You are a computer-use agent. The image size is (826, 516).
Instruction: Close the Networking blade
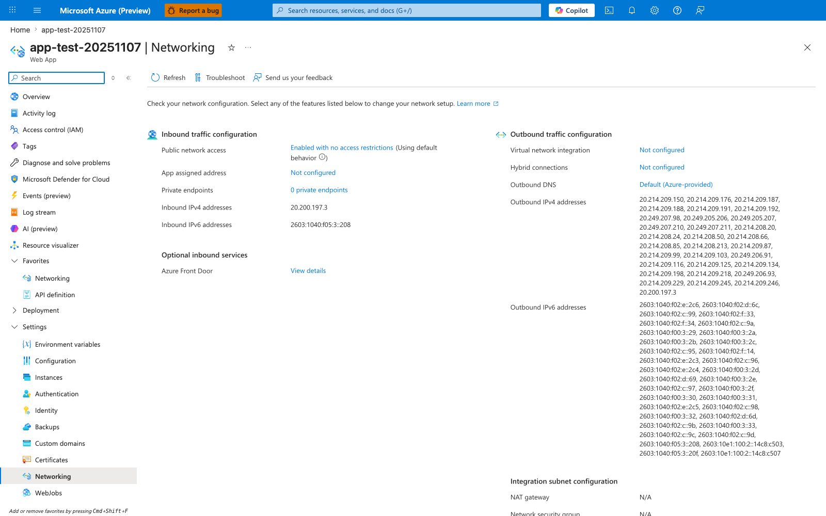(x=807, y=47)
